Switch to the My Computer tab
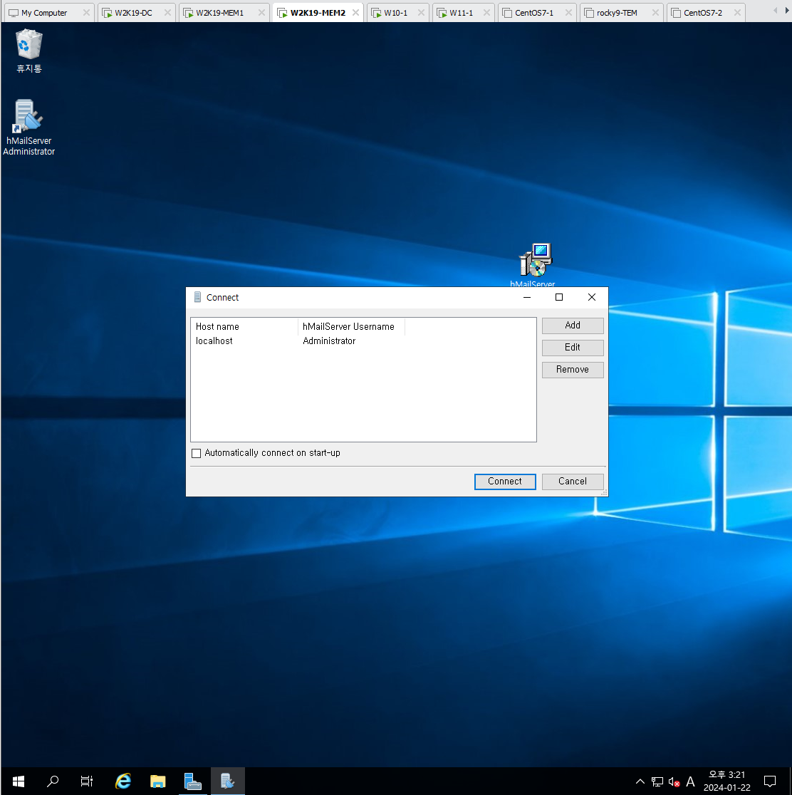Viewport: 792px width, 795px height. (x=45, y=13)
